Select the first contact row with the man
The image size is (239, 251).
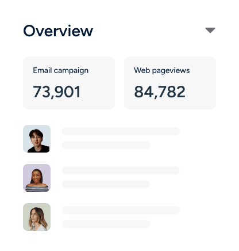pos(102,139)
